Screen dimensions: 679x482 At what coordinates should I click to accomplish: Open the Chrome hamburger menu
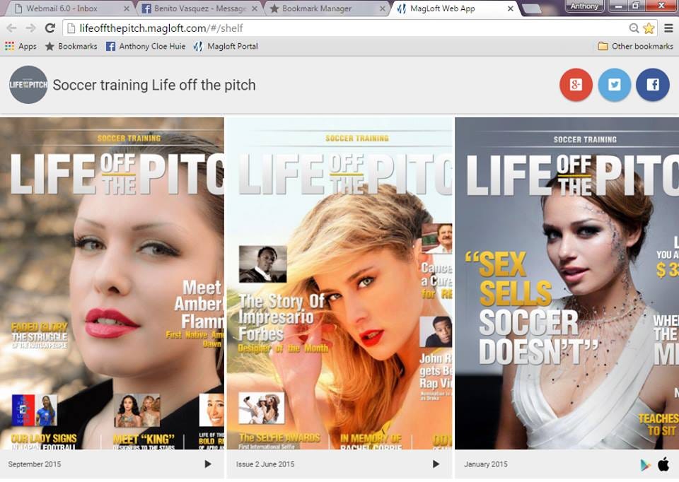pyautogui.click(x=668, y=28)
